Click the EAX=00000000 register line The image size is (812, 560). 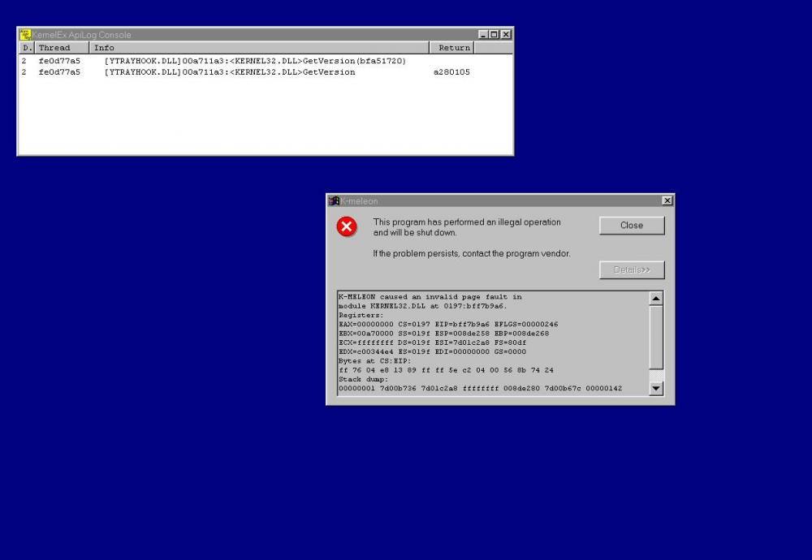[448, 325]
